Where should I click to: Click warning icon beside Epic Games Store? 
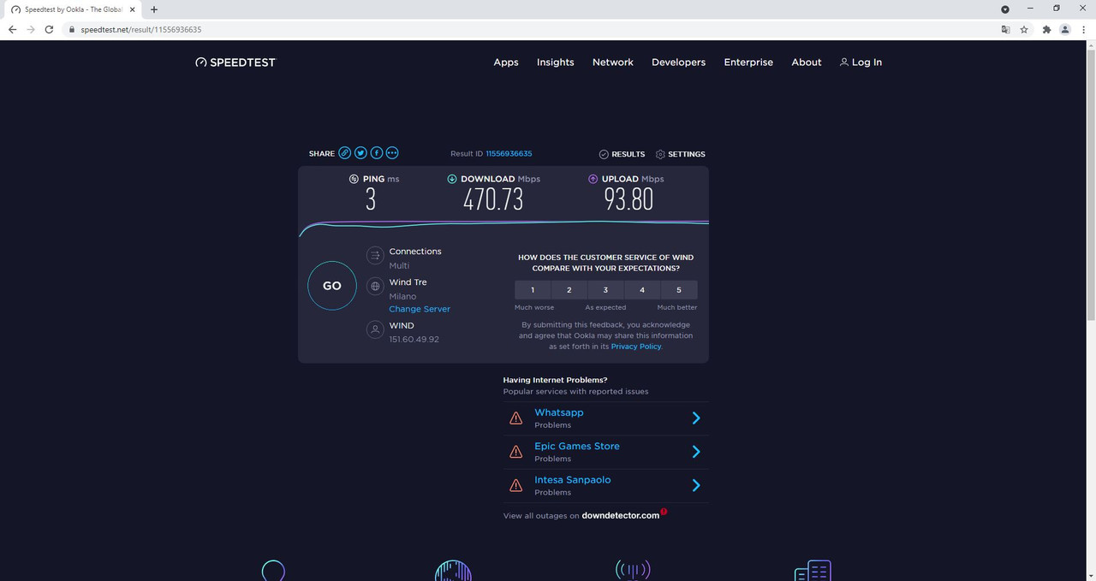pyautogui.click(x=515, y=452)
